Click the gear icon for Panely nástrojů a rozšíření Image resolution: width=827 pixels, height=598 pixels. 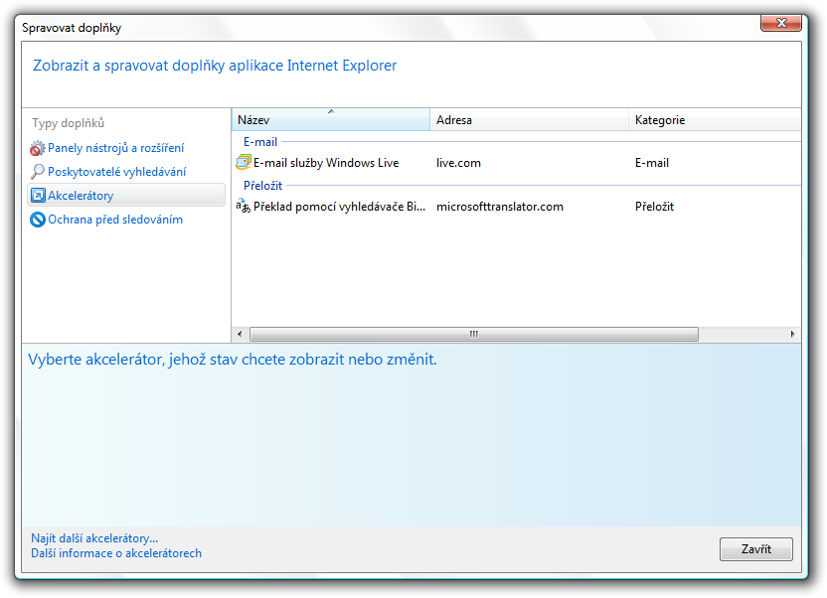coord(38,149)
